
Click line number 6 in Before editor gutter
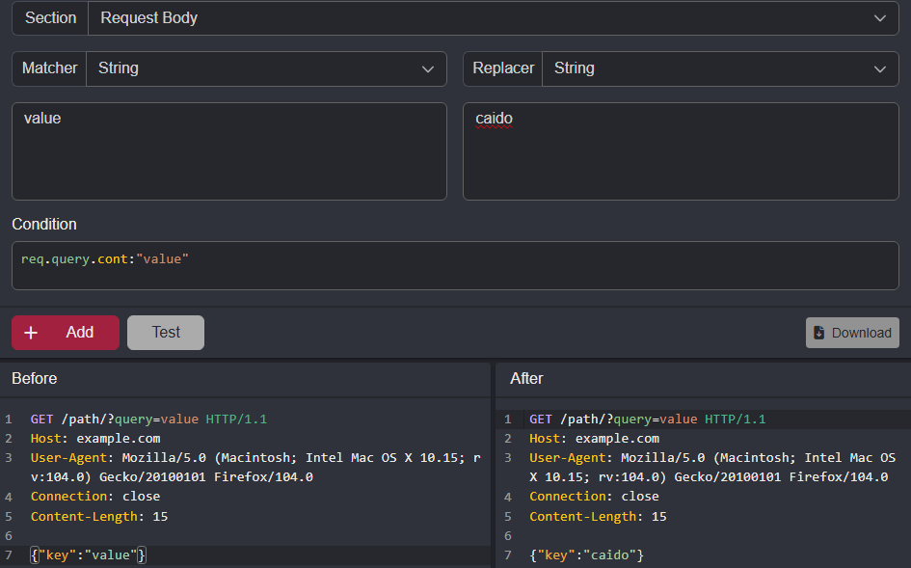coord(9,536)
